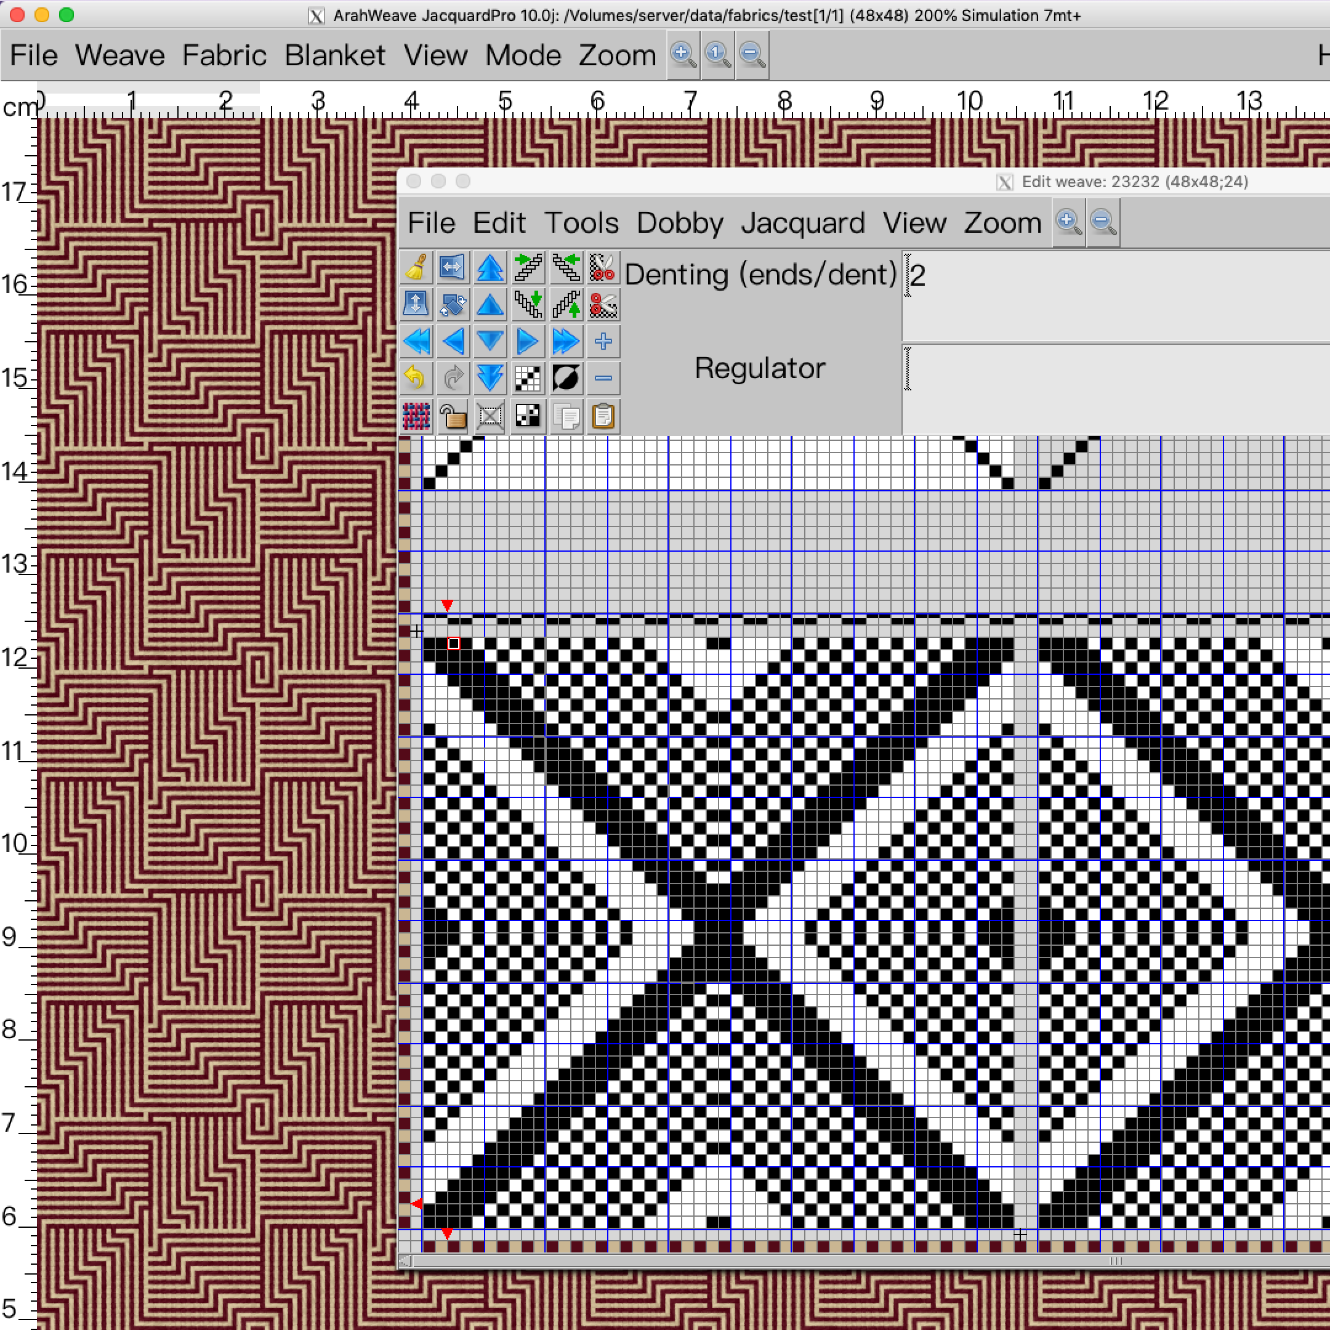Viewport: 1330px width, 1330px height.
Task: Zoom out within the Edit weave window
Action: [x=1103, y=222]
